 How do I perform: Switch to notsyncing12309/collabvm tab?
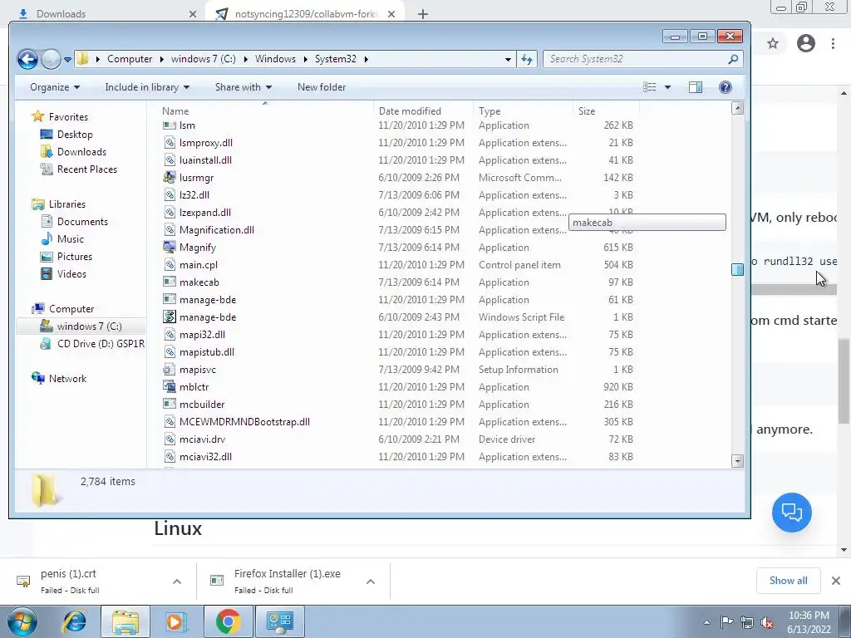[x=306, y=14]
